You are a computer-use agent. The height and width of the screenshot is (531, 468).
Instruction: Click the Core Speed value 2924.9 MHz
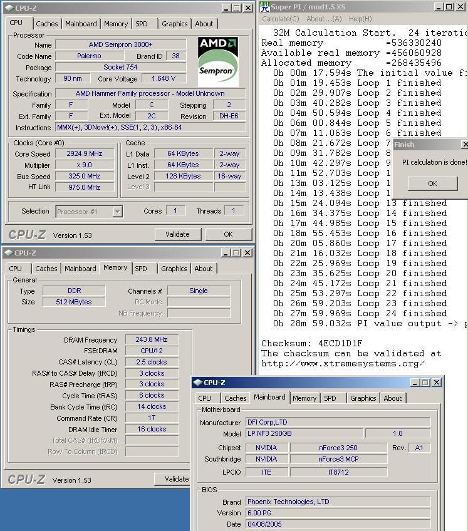click(x=85, y=153)
